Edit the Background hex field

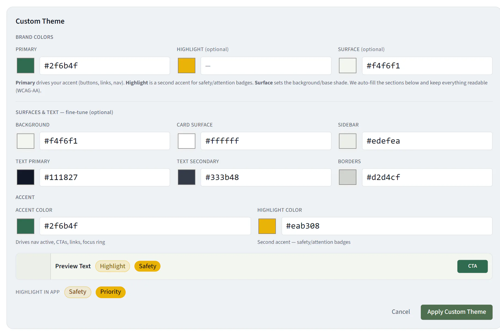[105, 141]
